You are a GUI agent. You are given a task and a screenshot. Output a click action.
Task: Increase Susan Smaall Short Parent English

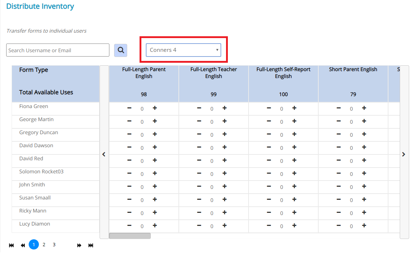pyautogui.click(x=364, y=199)
